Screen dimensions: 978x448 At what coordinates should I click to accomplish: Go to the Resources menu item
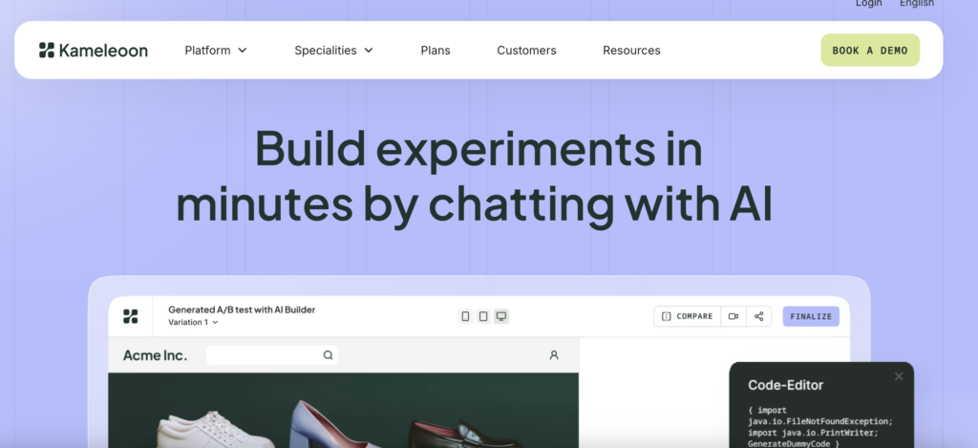coord(631,51)
